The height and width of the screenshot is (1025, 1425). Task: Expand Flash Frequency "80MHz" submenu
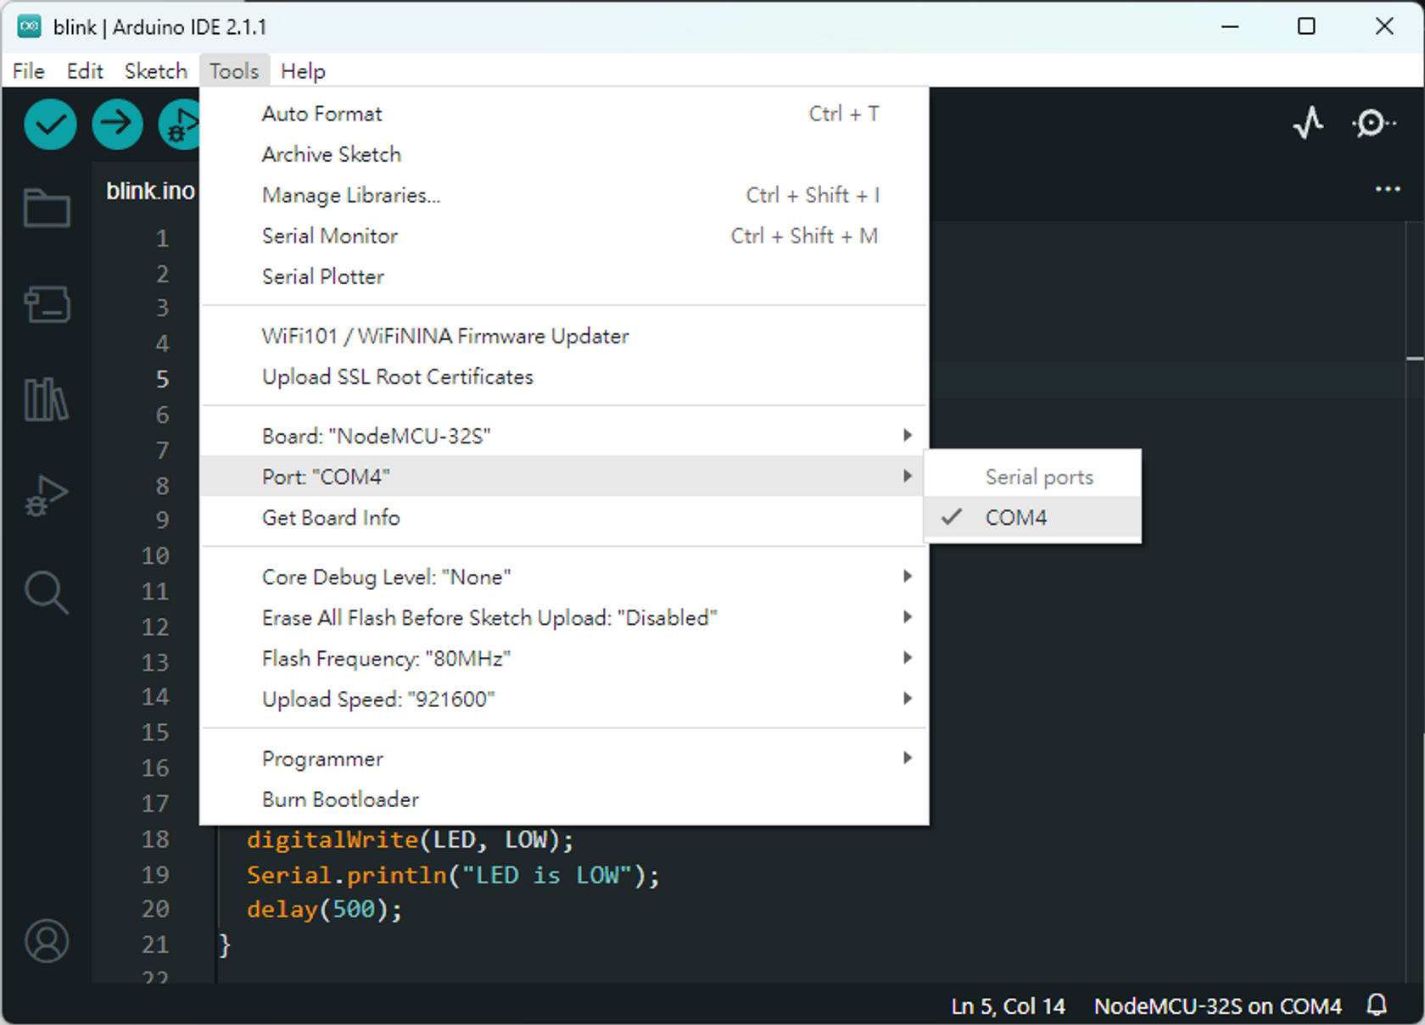[x=564, y=658]
